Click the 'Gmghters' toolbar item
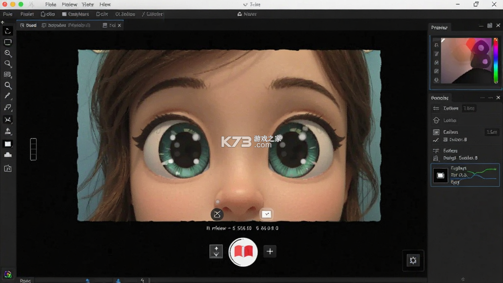This screenshot has width=503, height=283. [x=76, y=14]
